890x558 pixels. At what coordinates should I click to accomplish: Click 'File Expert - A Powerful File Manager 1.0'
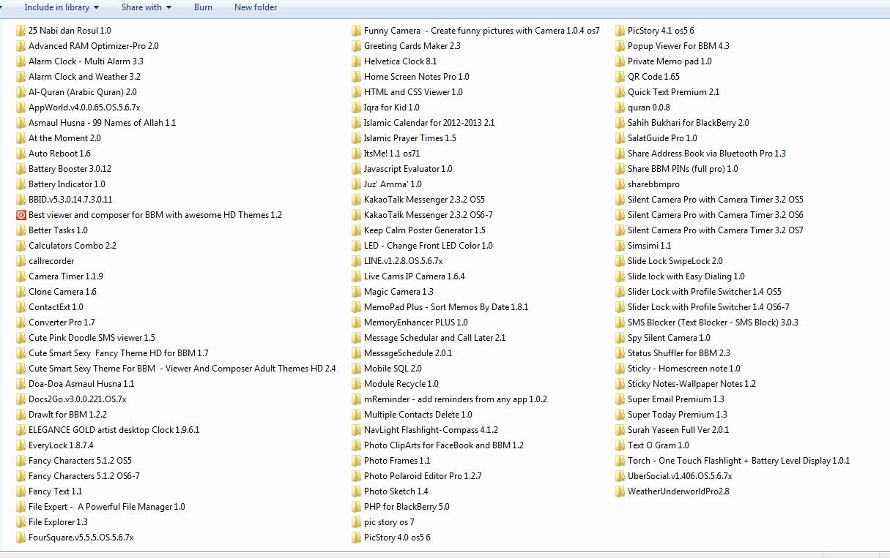click(107, 507)
